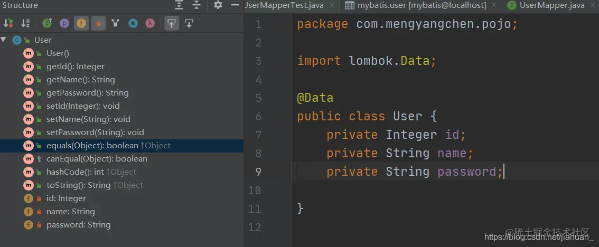Click 'password' field name on line 9
The image size is (599, 247).
click(466, 172)
